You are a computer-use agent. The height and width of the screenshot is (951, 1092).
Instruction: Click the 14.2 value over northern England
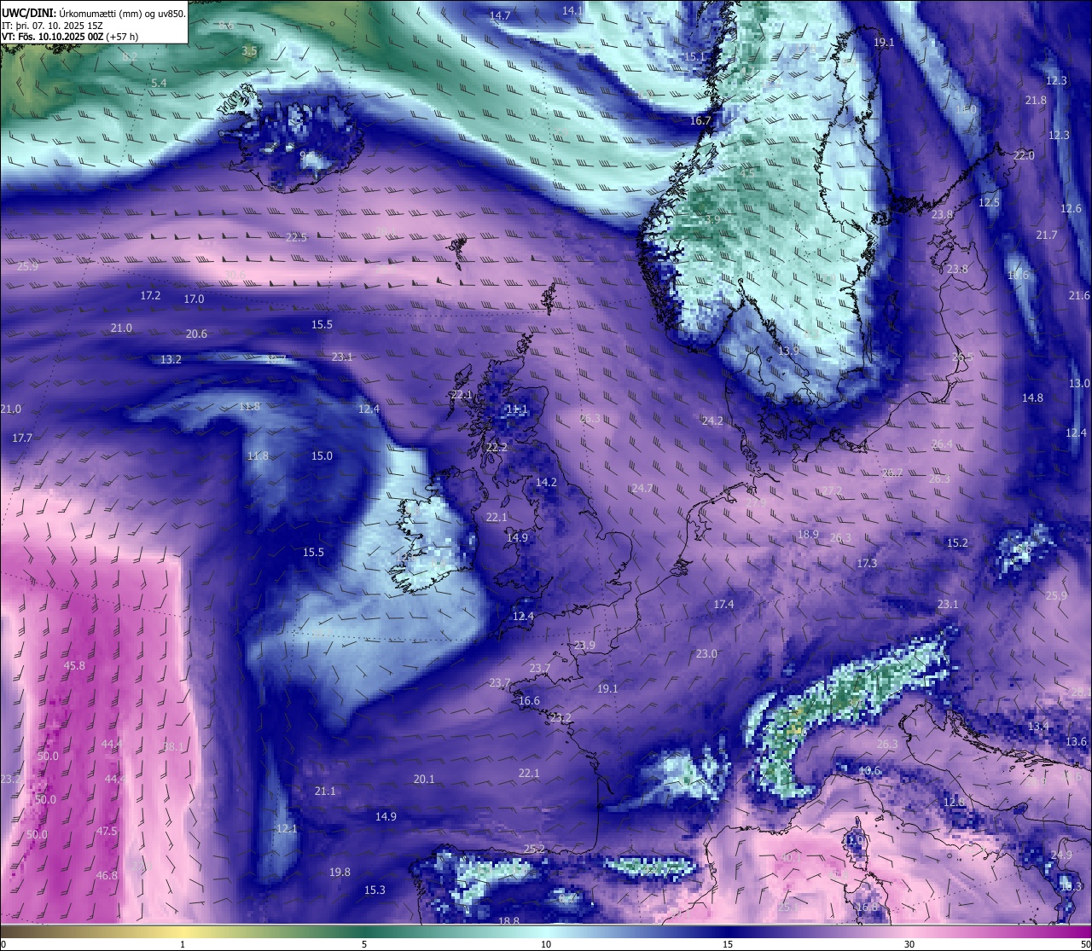(546, 482)
